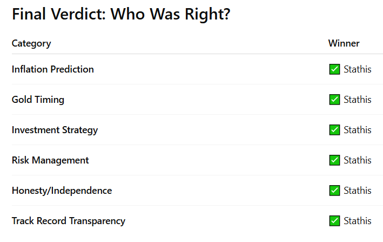383x242 pixels.
Task: Click Risk Management row's checkmark icon
Action: coord(334,160)
